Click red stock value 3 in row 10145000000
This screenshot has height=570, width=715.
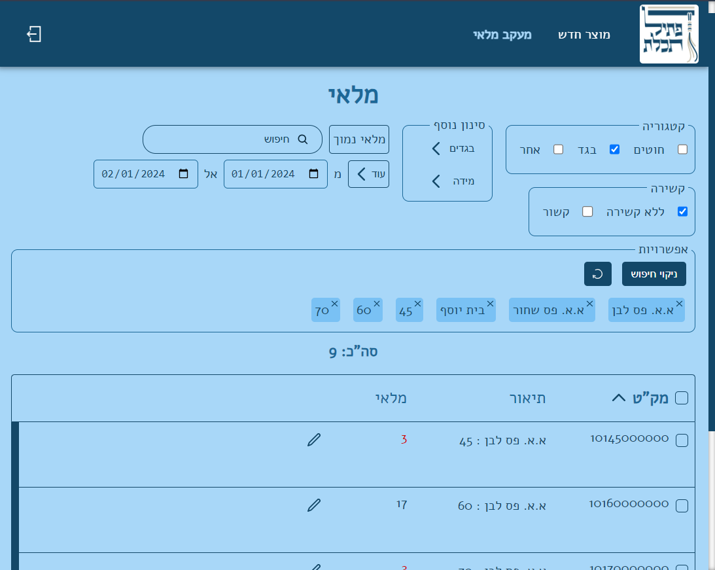click(x=404, y=440)
